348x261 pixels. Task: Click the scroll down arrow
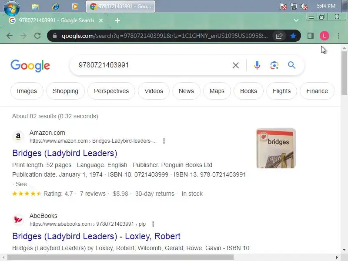click(344, 249)
